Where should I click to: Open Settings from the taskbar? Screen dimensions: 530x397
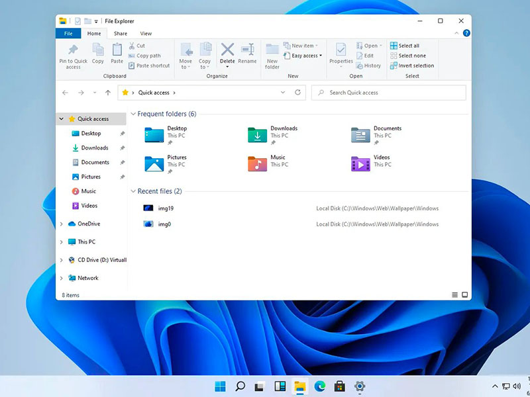[359, 386]
